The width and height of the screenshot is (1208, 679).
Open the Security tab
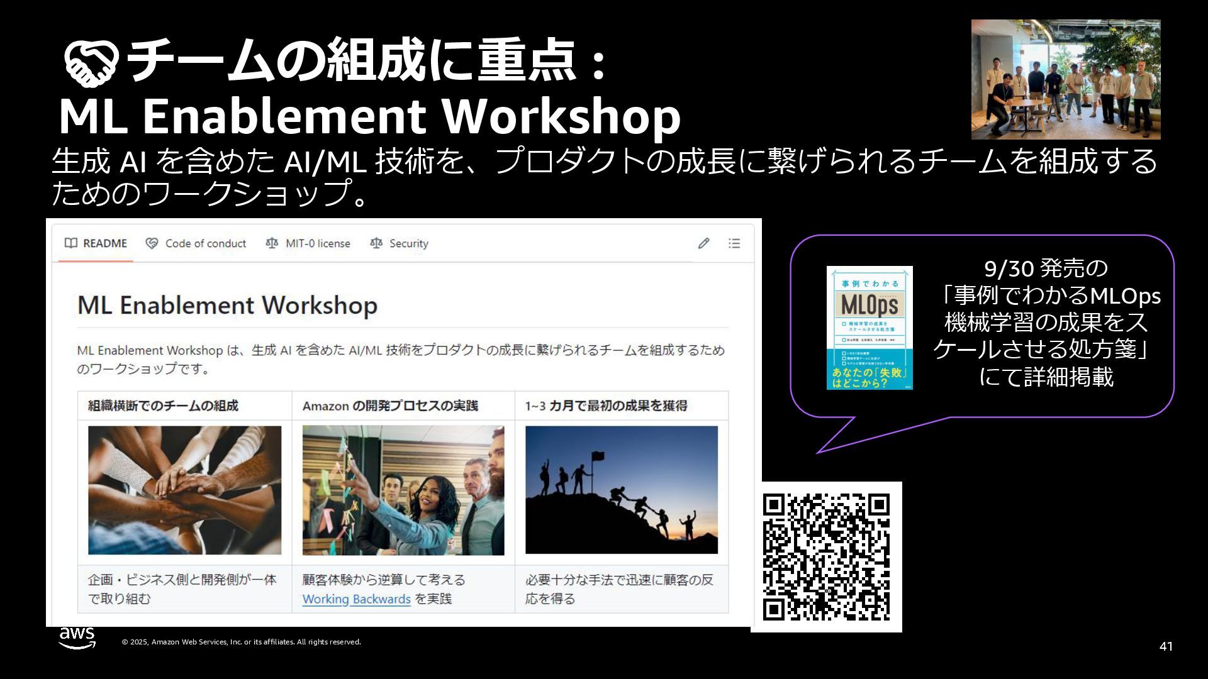(408, 243)
